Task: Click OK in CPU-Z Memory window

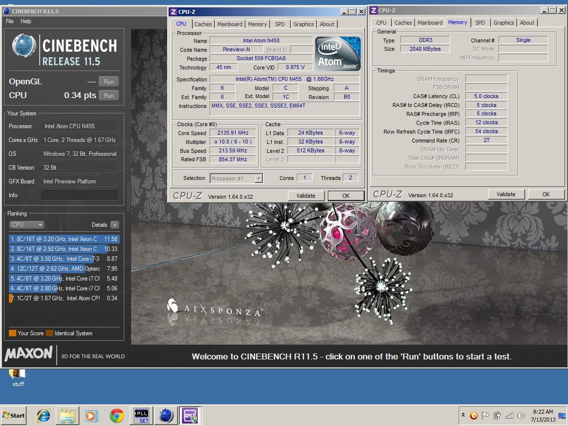Action: point(546,194)
